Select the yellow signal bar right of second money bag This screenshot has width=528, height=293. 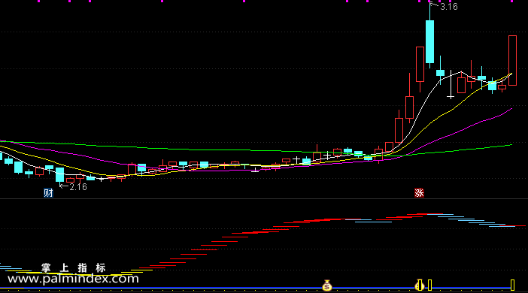(x=430, y=285)
